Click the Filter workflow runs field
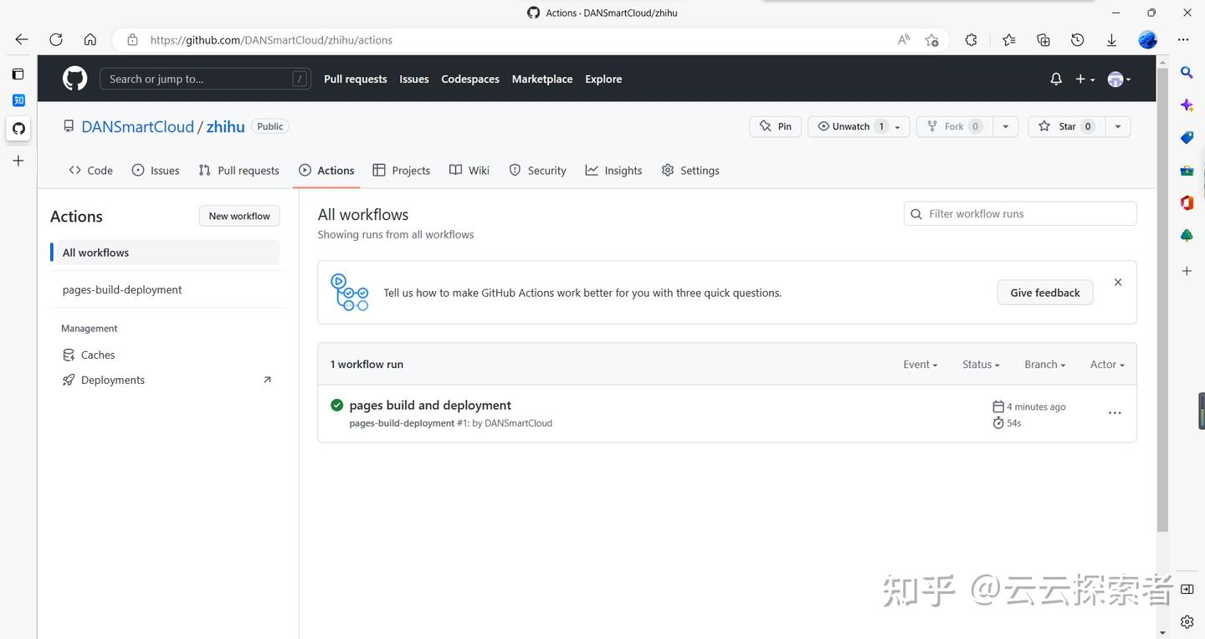The width and height of the screenshot is (1205, 639). coord(1019,213)
